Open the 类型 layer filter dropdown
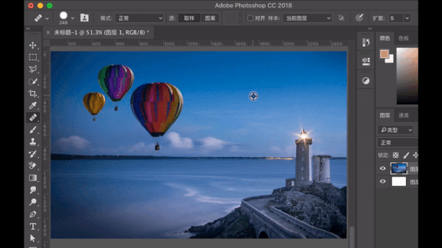 point(396,130)
